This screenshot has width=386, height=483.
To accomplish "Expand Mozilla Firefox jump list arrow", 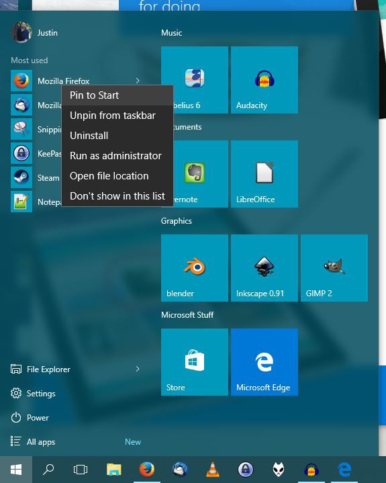I will 138,81.
